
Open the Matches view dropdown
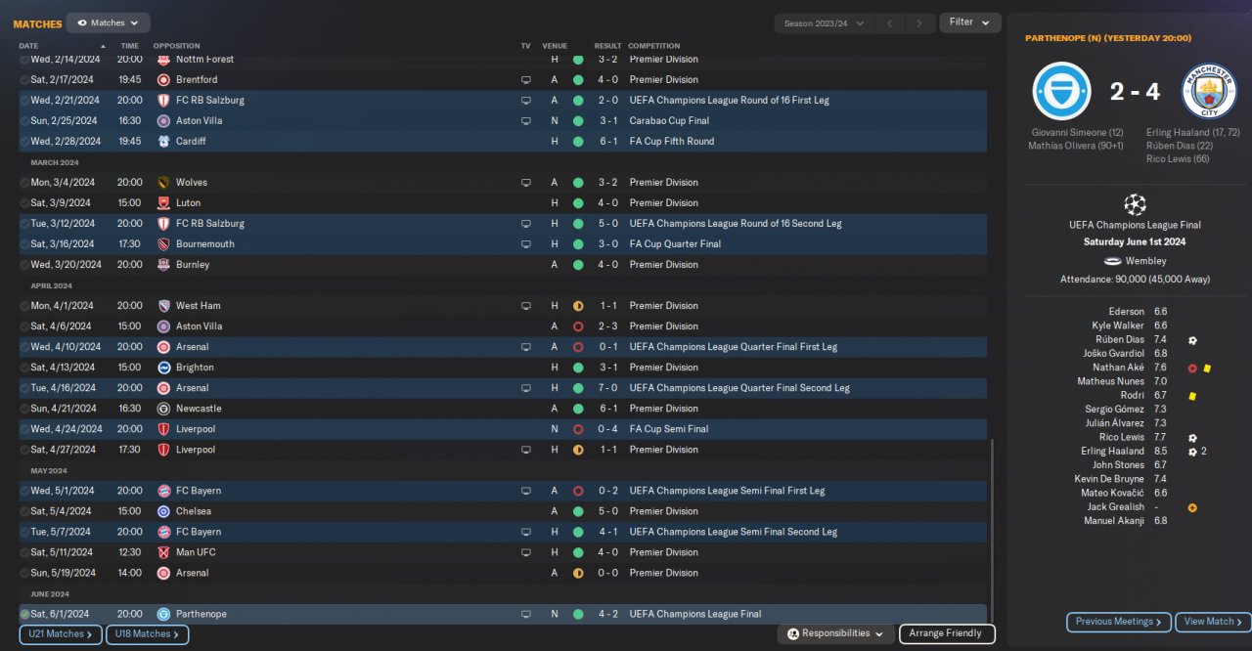tap(108, 22)
